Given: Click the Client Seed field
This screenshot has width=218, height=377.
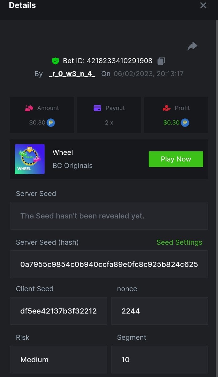Looking at the screenshot, I should click(x=58, y=311).
